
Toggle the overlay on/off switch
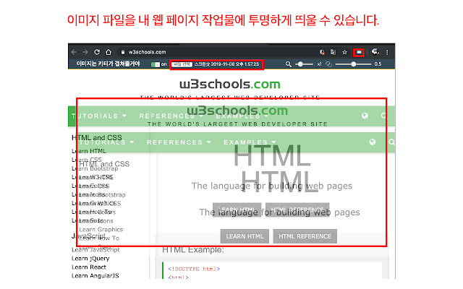point(156,64)
